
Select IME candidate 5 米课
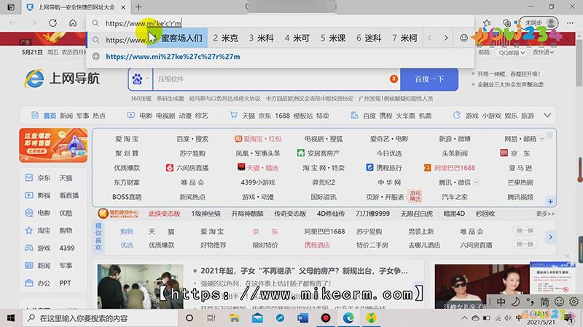333,38
